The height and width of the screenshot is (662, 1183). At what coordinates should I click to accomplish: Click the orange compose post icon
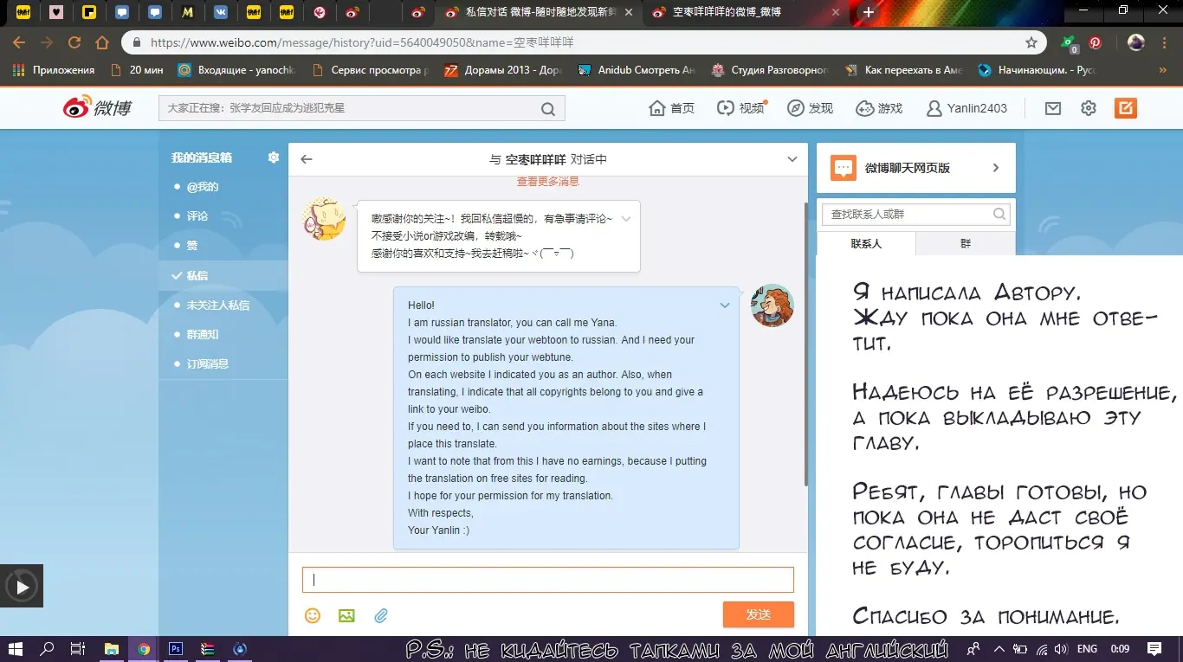(x=1125, y=108)
